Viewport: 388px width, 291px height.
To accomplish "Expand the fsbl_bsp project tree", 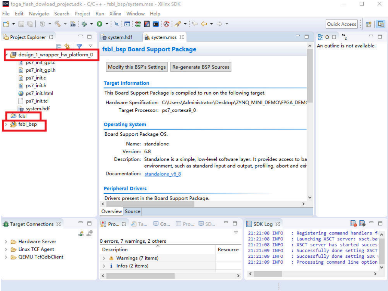I will click(5, 125).
